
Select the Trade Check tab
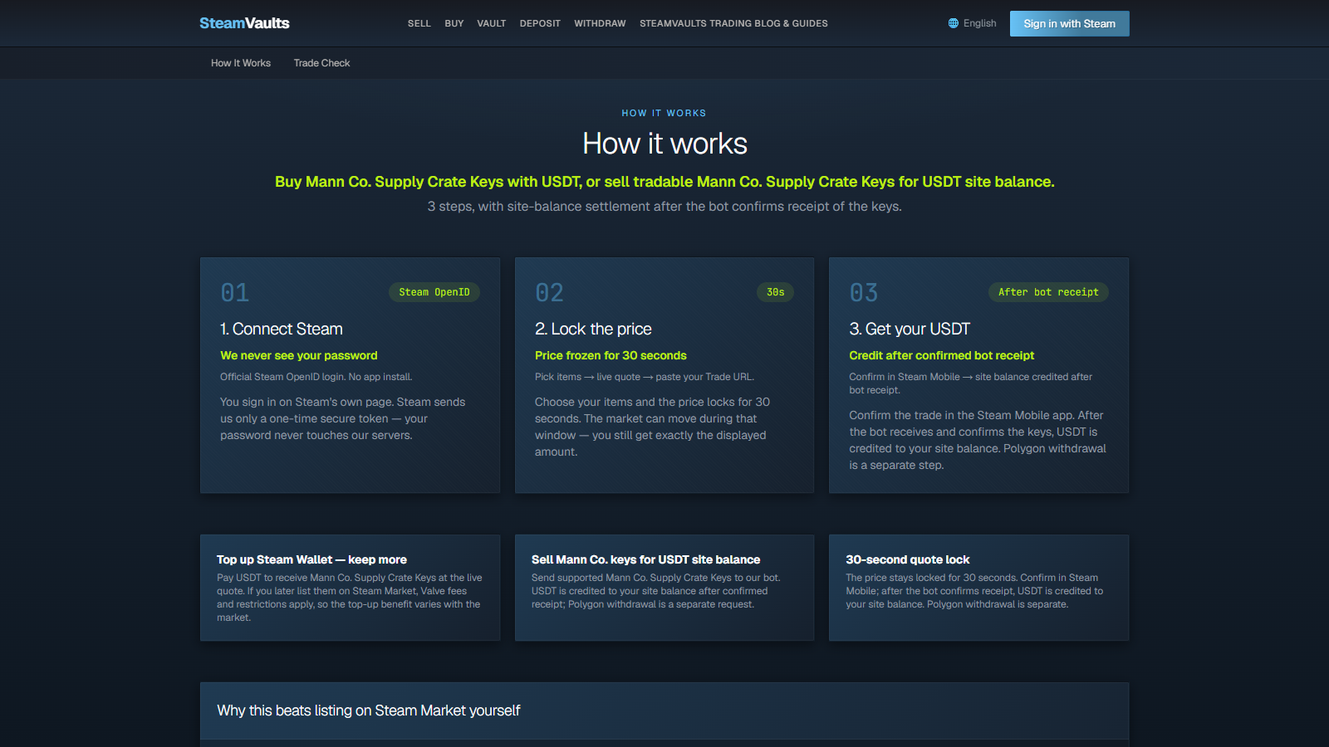click(321, 63)
